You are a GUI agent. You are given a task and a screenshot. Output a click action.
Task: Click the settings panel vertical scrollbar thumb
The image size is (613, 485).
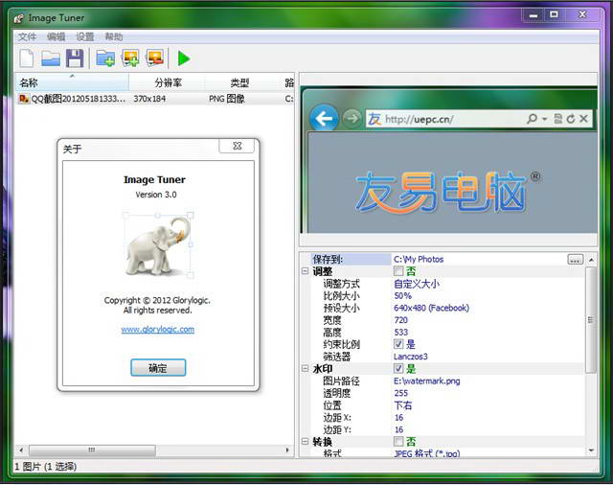[591, 319]
